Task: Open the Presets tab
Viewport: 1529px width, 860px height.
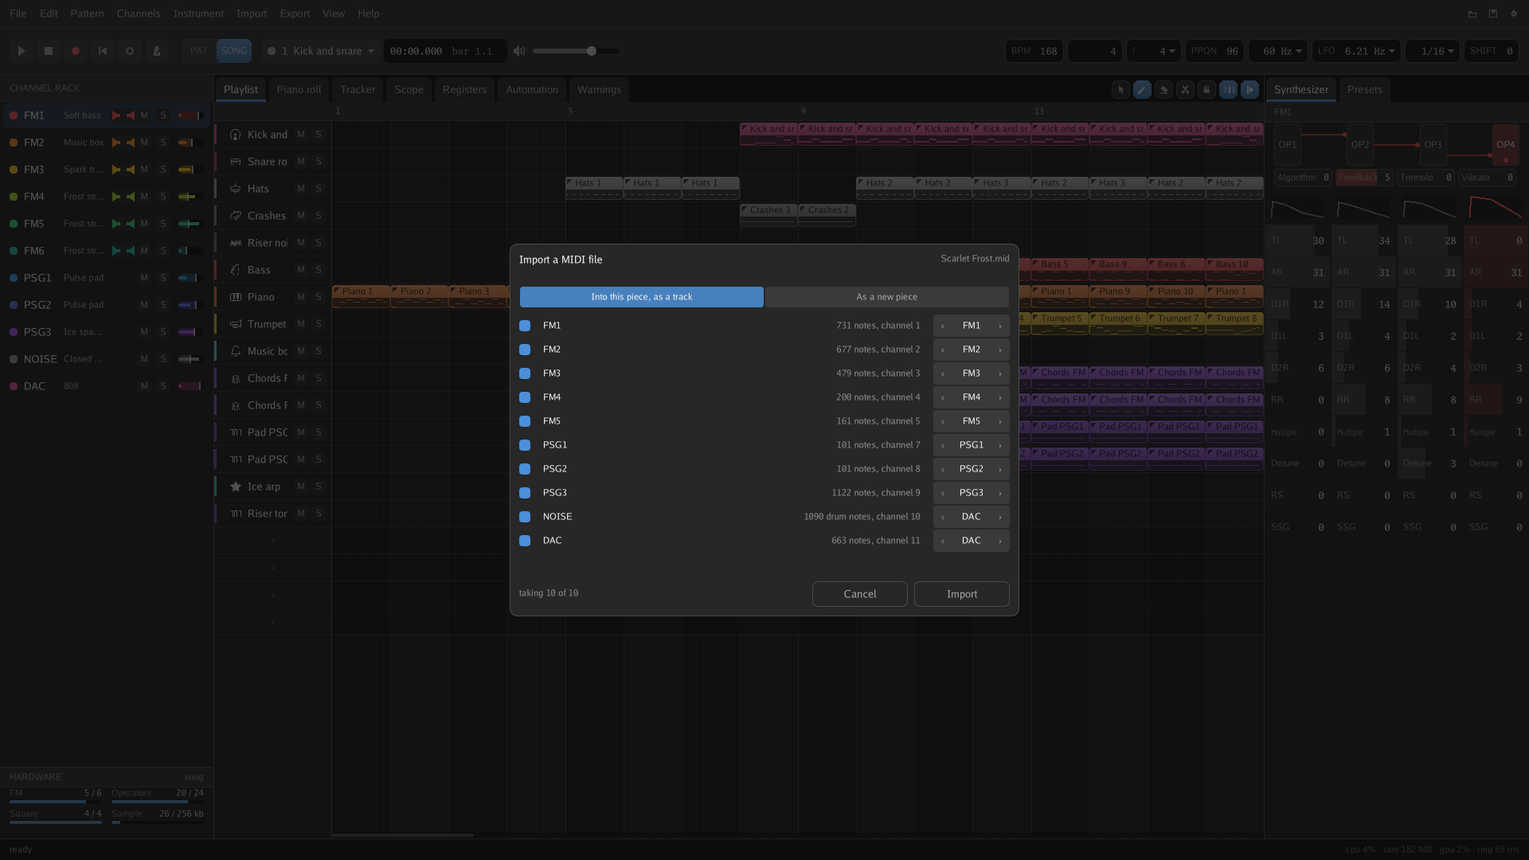Action: [1364, 90]
